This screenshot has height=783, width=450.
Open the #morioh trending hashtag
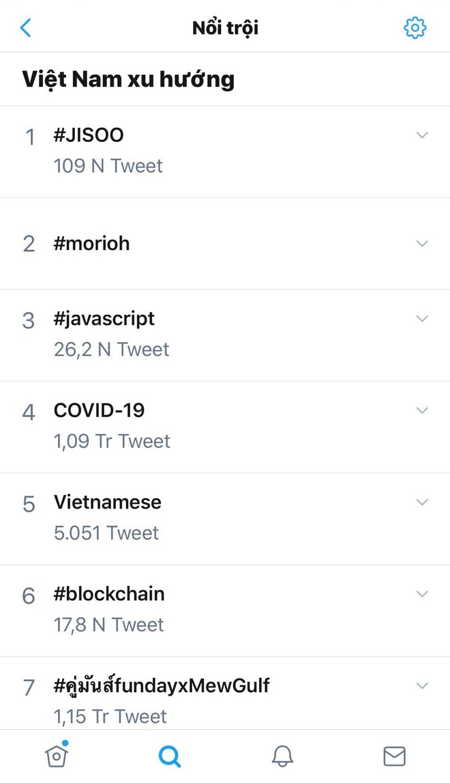91,244
